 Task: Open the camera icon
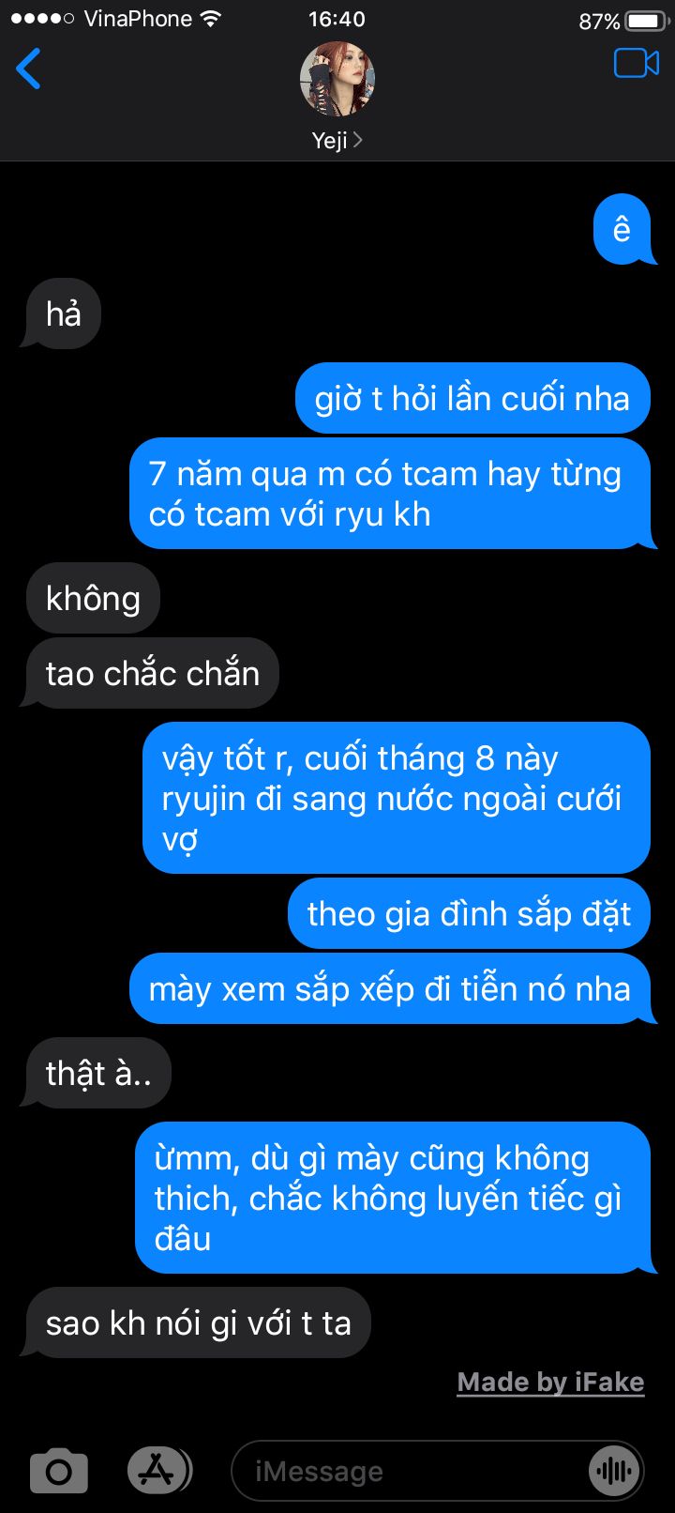[x=59, y=1471]
